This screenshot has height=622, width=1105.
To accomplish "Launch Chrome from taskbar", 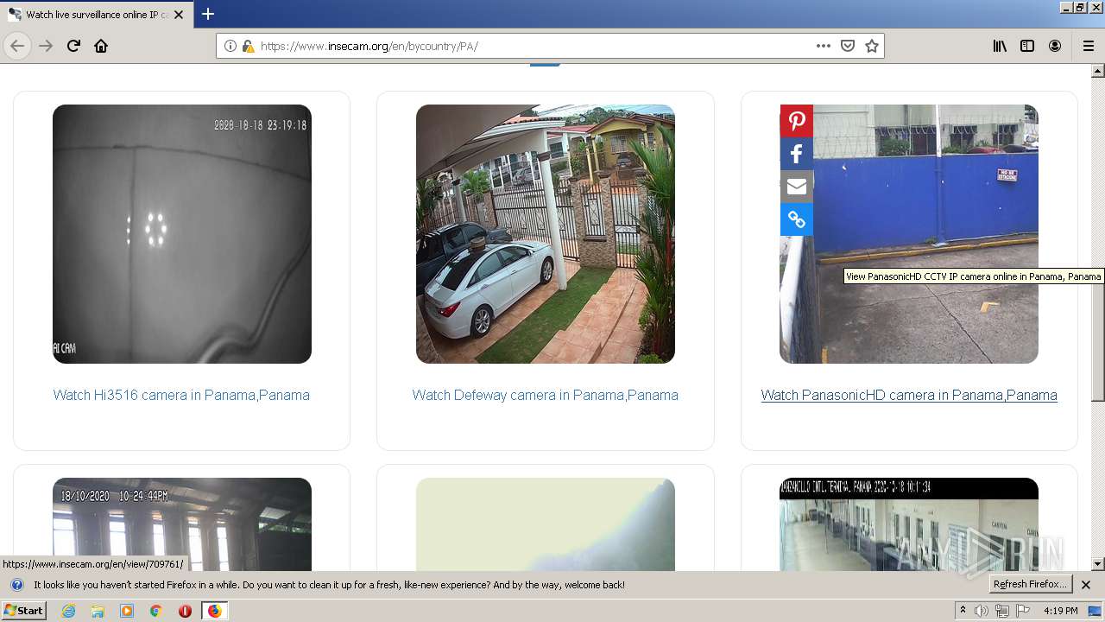I will (x=155, y=611).
